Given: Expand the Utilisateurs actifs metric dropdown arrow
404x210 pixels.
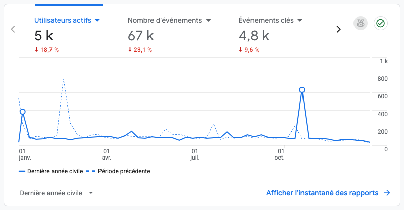Looking at the screenshot, I should coord(97,20).
